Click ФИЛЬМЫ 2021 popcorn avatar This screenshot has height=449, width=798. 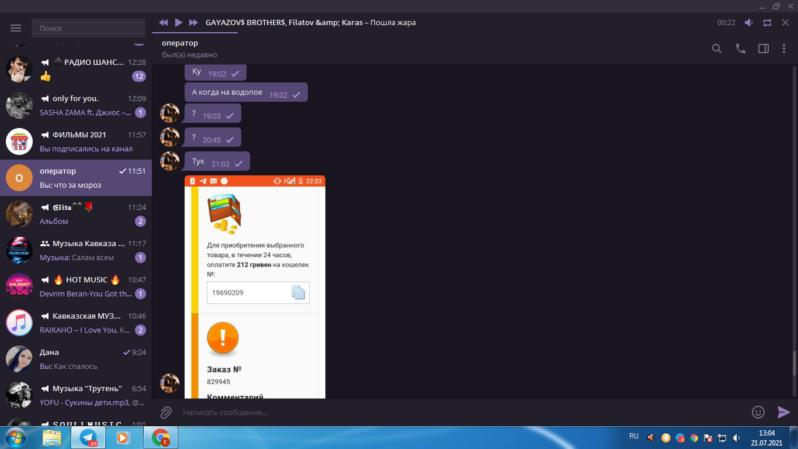pos(19,141)
